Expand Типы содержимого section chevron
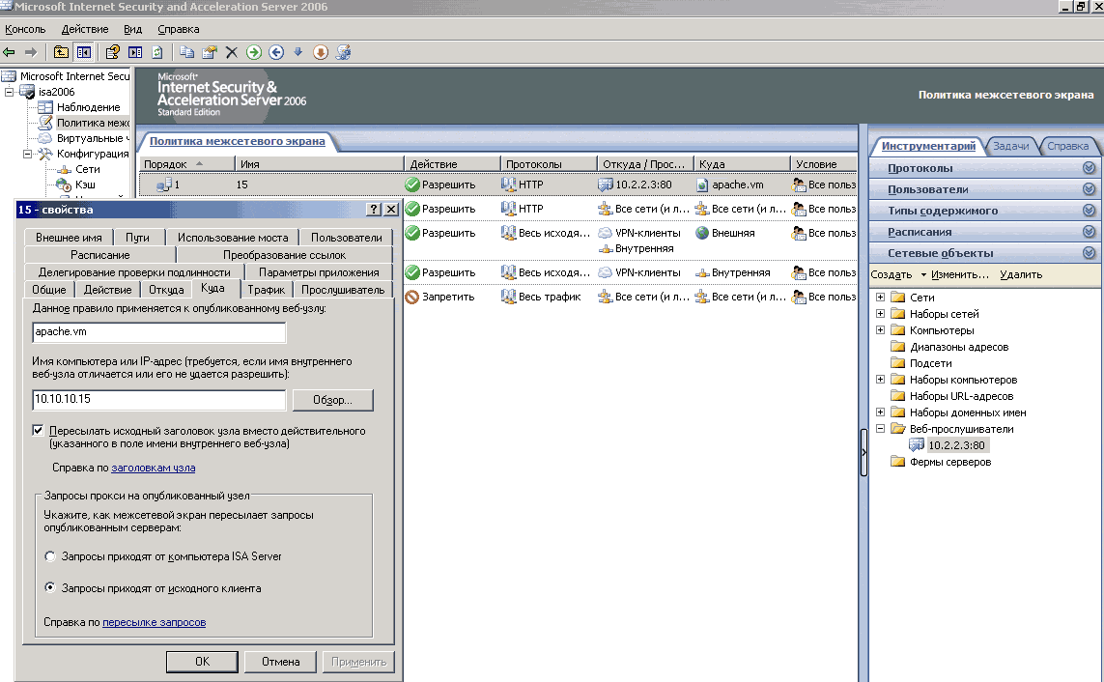This screenshot has height=682, width=1104. coord(1089,210)
